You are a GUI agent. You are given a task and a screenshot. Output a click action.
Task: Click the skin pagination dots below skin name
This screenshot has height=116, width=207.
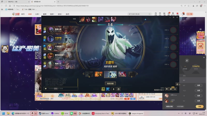(x=110, y=69)
